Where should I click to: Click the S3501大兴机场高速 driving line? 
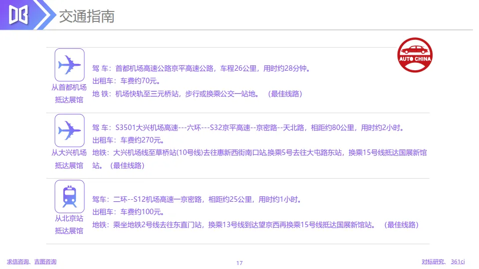[x=248, y=128]
